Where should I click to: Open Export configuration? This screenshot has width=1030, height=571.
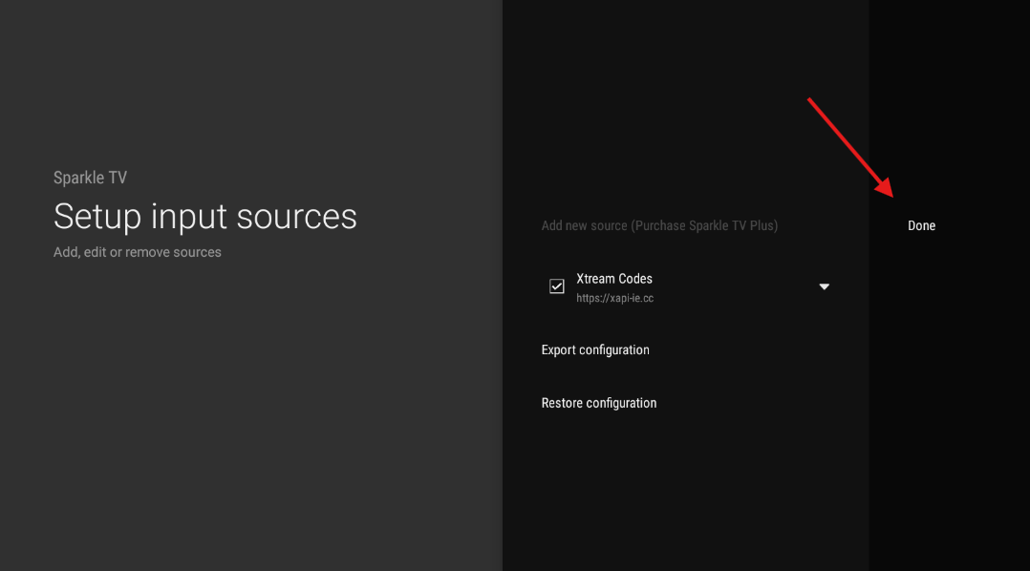(595, 349)
